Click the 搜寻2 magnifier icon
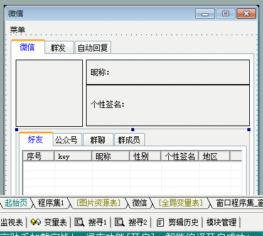Screen dimensions: 263x236 point(120,222)
